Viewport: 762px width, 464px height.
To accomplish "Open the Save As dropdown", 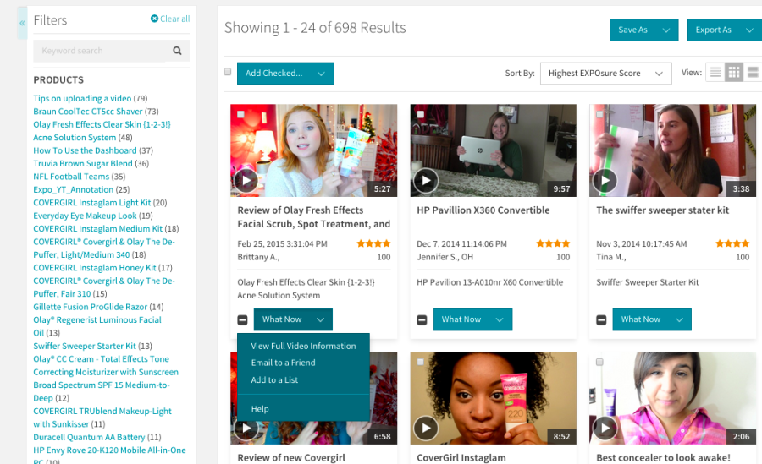I will 644,30.
